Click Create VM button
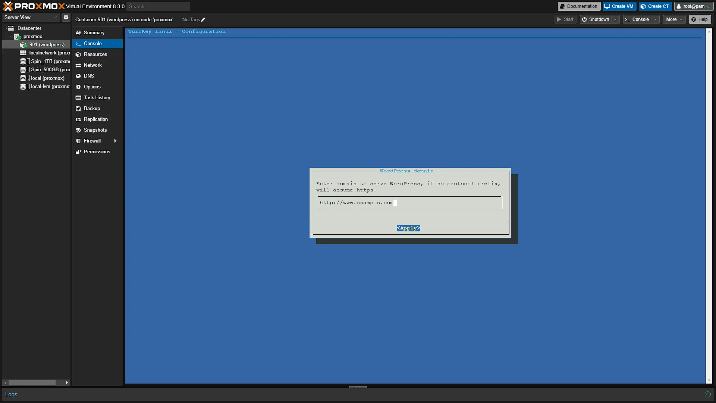 point(619,6)
